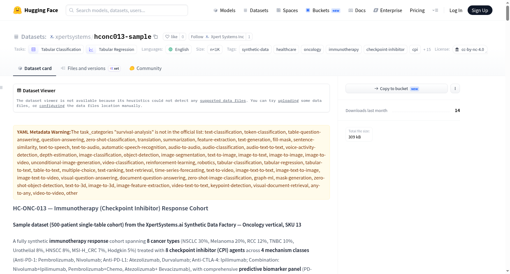Viewport: 510px width, 274px height.
Task: Open the Buckets navigation item
Action: tap(323, 10)
